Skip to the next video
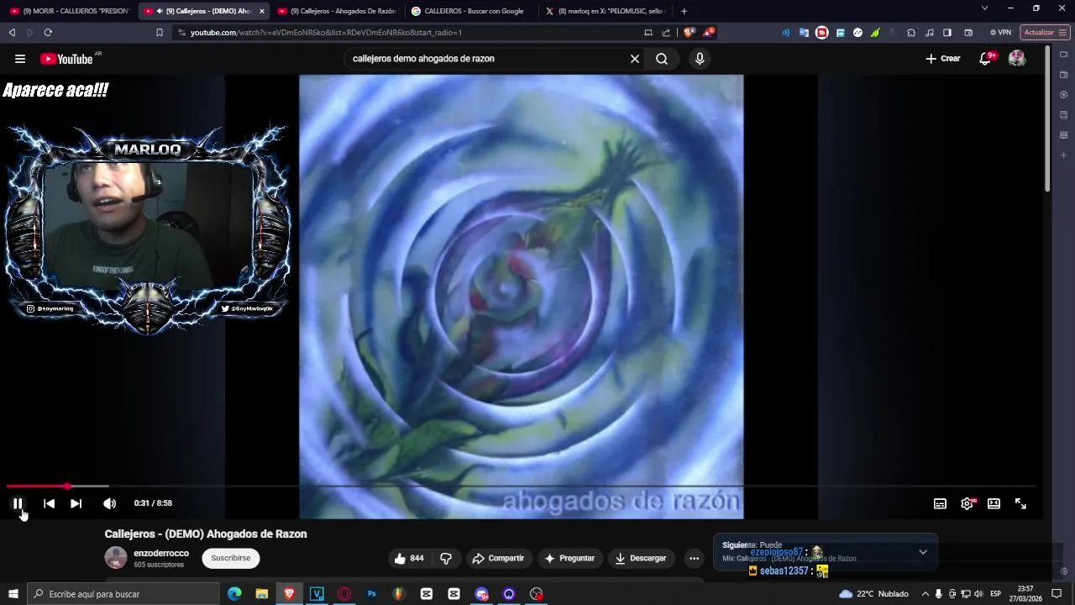The image size is (1075, 605). pyautogui.click(x=76, y=503)
